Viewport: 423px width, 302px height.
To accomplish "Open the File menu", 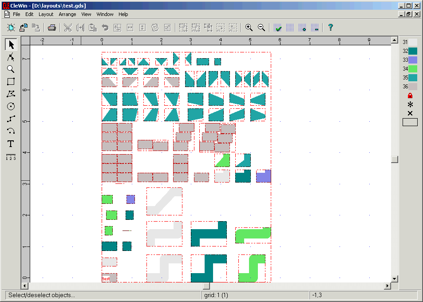I will click(x=16, y=14).
